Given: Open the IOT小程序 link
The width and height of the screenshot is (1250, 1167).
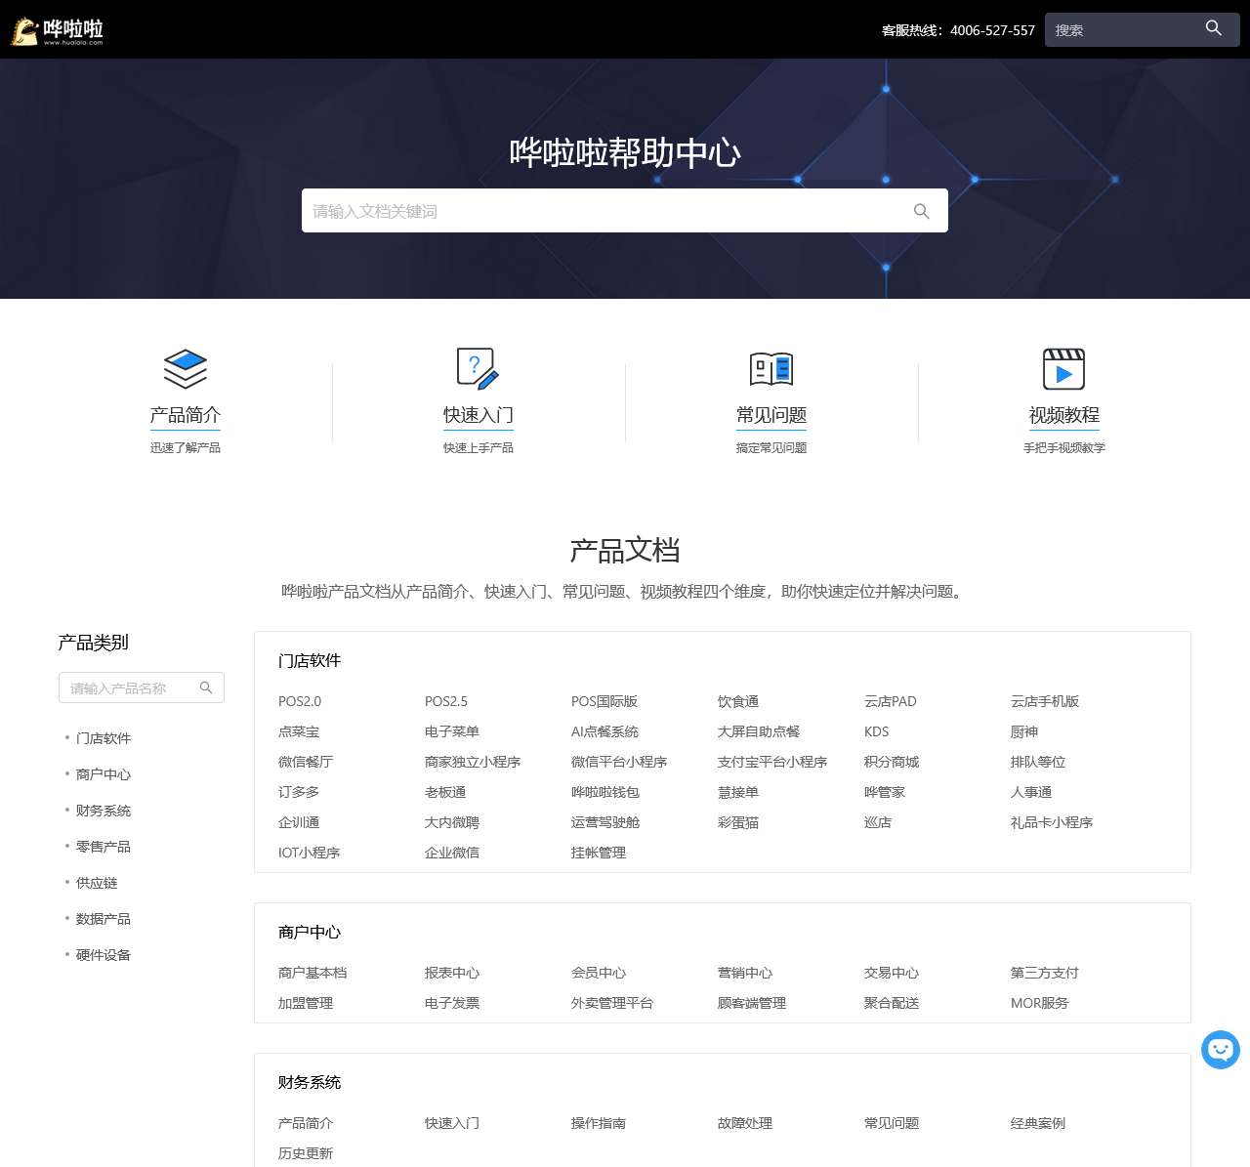Looking at the screenshot, I should (x=310, y=853).
